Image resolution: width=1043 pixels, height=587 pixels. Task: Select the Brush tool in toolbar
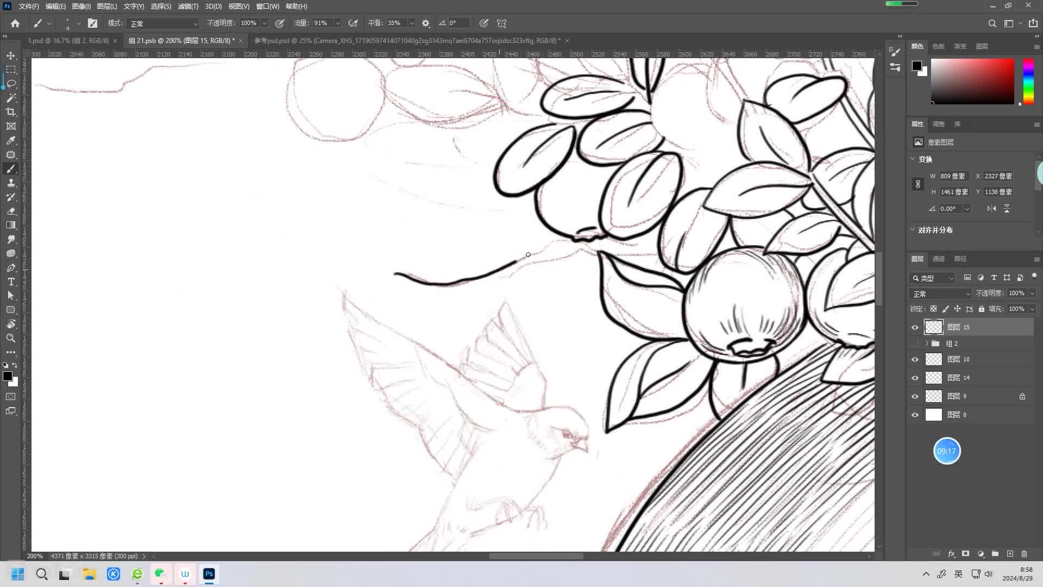click(11, 168)
